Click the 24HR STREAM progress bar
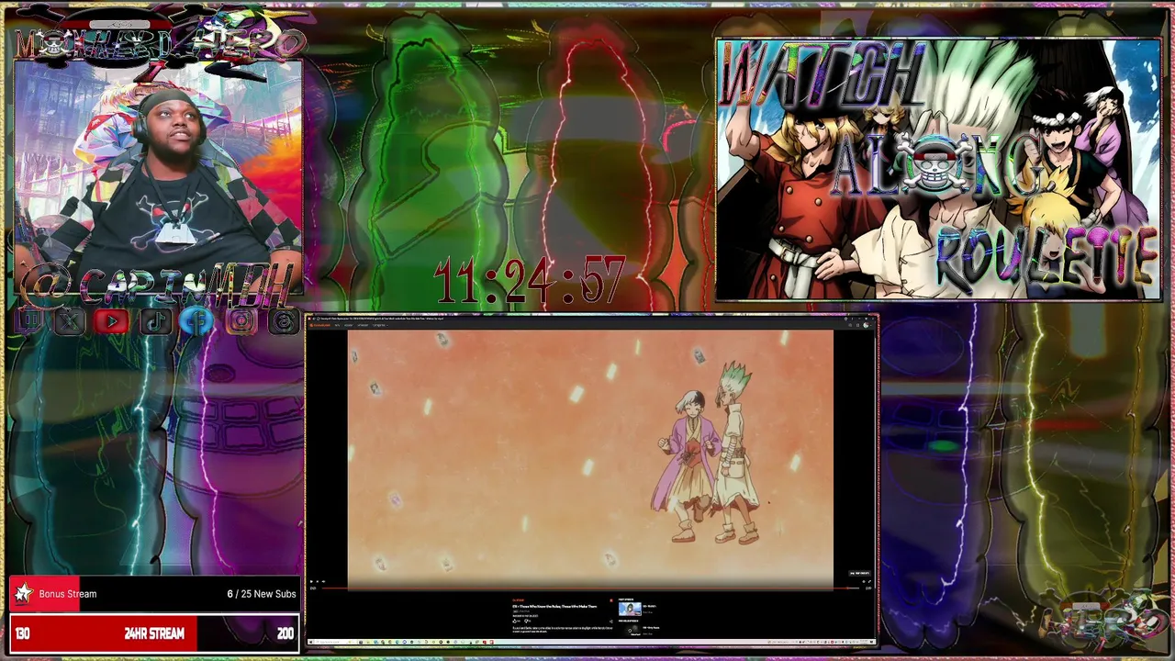1175x661 pixels. click(154, 633)
